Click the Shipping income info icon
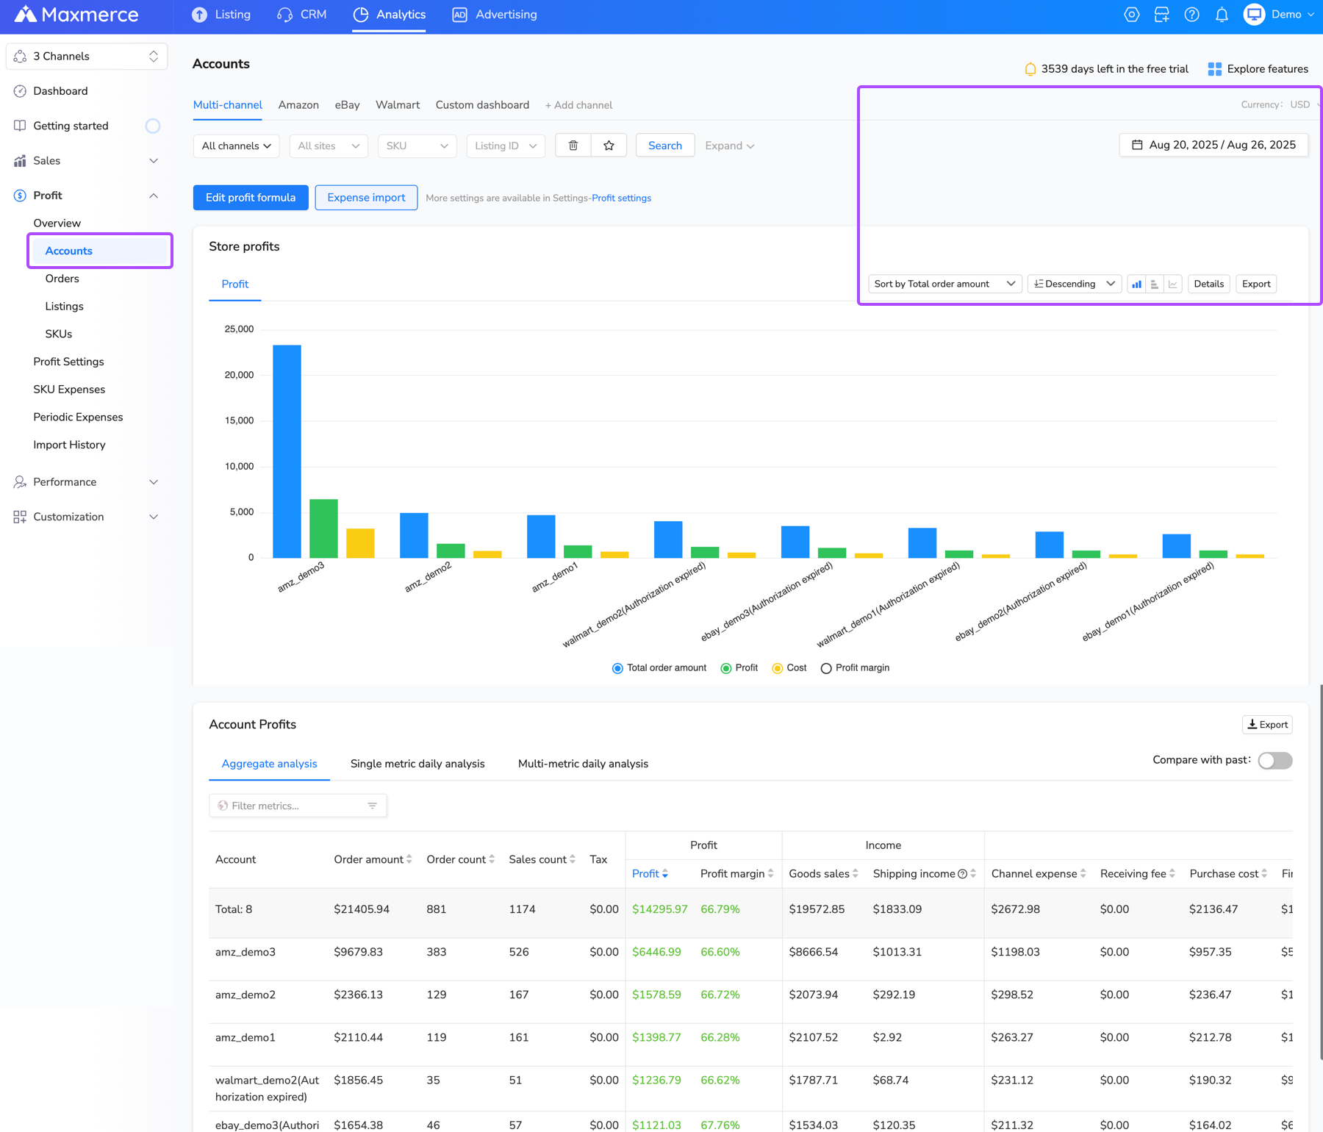 click(x=962, y=874)
